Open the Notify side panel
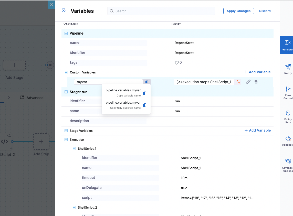293x216 pixels. 288,69
